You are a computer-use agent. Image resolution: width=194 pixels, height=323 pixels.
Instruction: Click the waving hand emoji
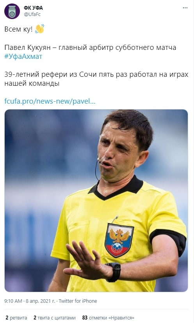(40, 29)
